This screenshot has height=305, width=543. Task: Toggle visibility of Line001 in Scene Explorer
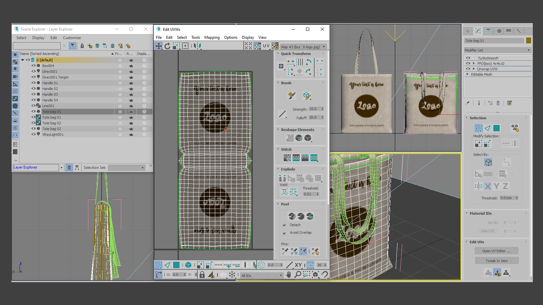tap(33, 106)
